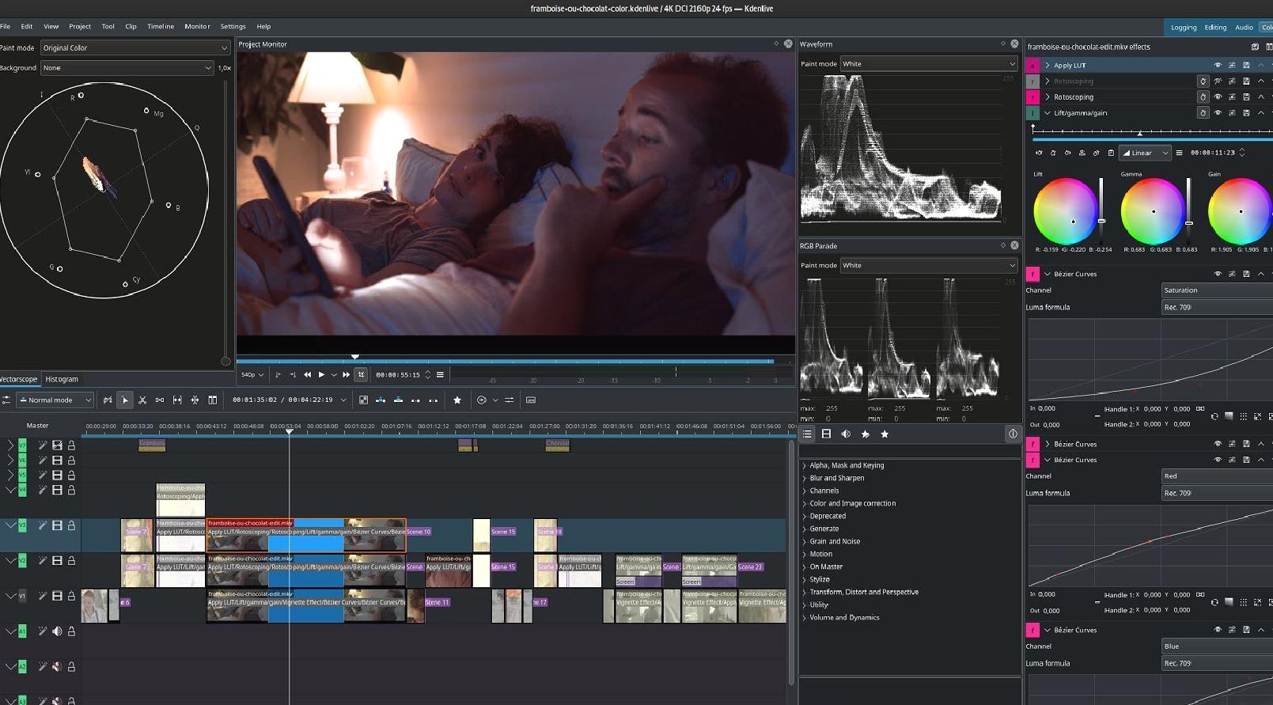Open the Monitor menu
The height and width of the screenshot is (705, 1273).
tap(197, 26)
